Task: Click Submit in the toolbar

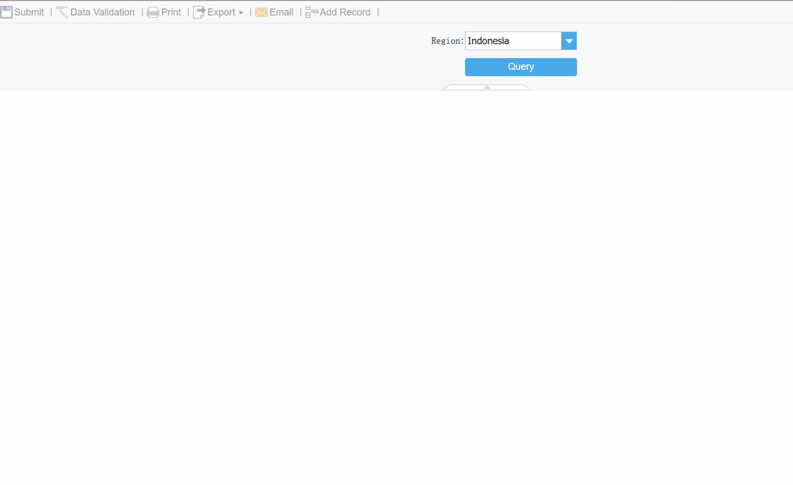Action: pos(29,12)
